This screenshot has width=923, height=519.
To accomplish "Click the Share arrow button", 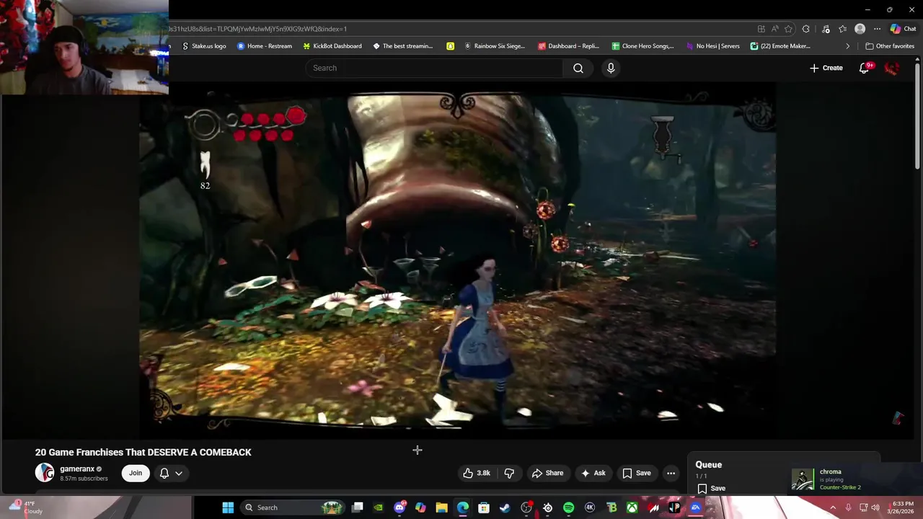I will (547, 473).
